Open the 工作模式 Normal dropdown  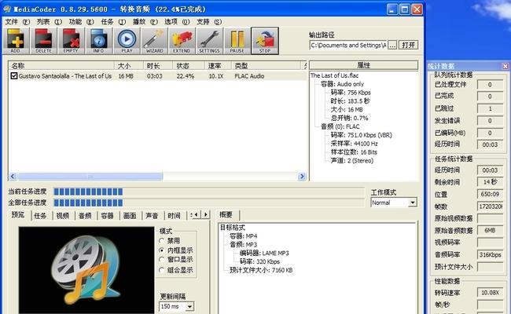tap(413, 203)
